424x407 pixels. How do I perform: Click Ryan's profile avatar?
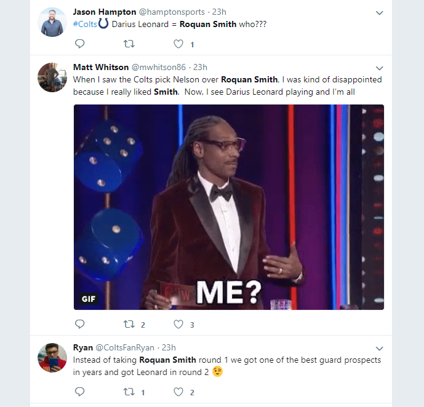click(x=52, y=357)
